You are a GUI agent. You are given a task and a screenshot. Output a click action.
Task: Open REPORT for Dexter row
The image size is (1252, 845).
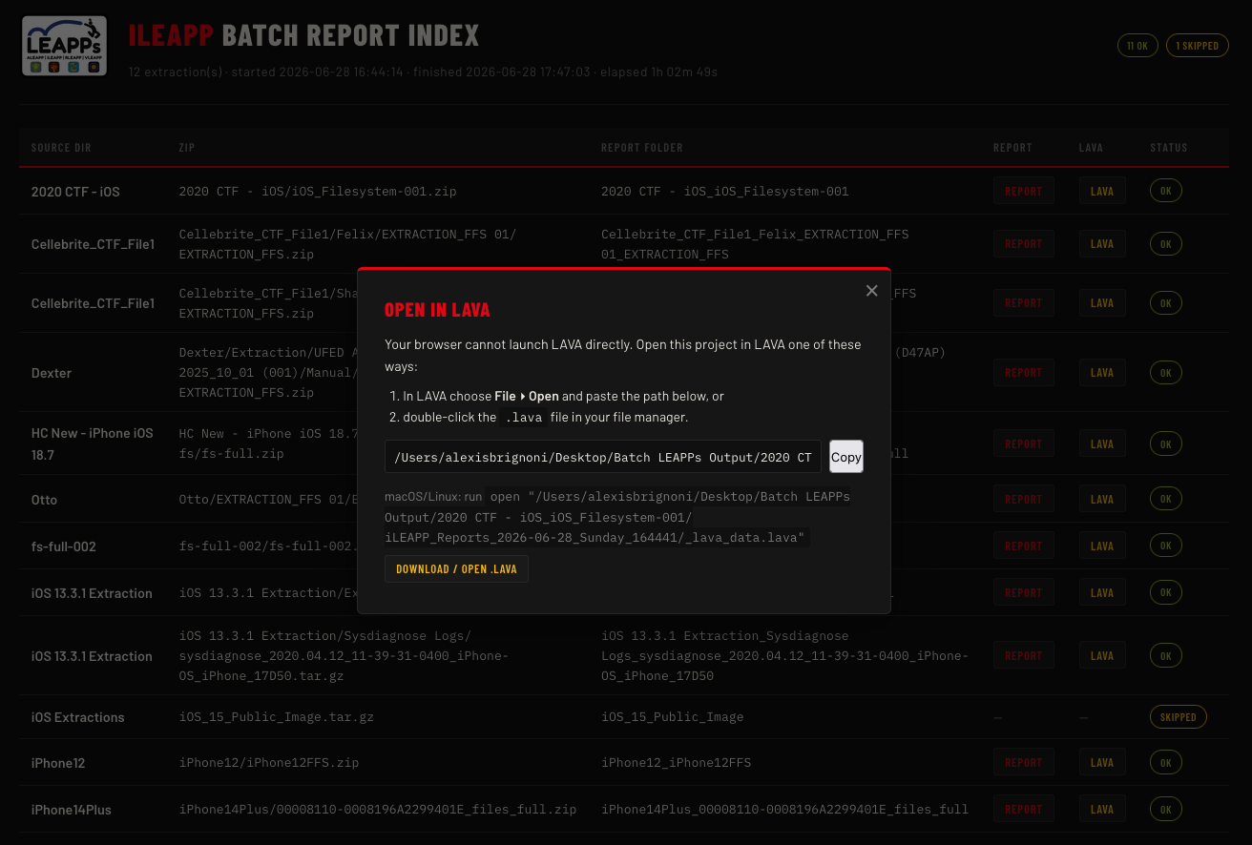point(1023,372)
